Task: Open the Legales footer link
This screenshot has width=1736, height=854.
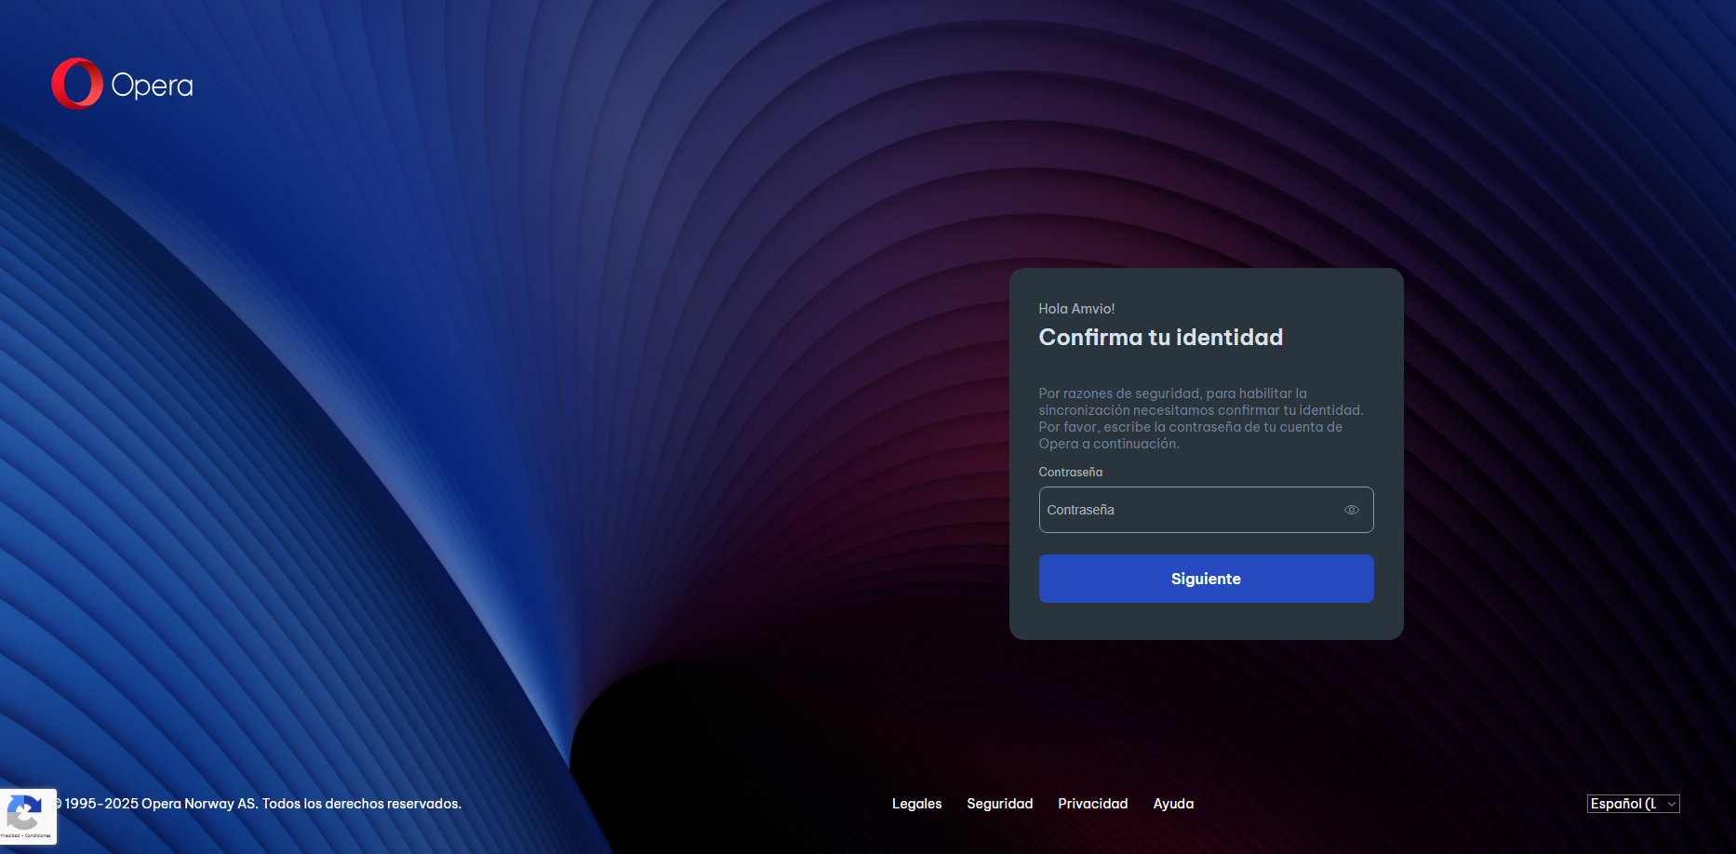Action: click(916, 804)
